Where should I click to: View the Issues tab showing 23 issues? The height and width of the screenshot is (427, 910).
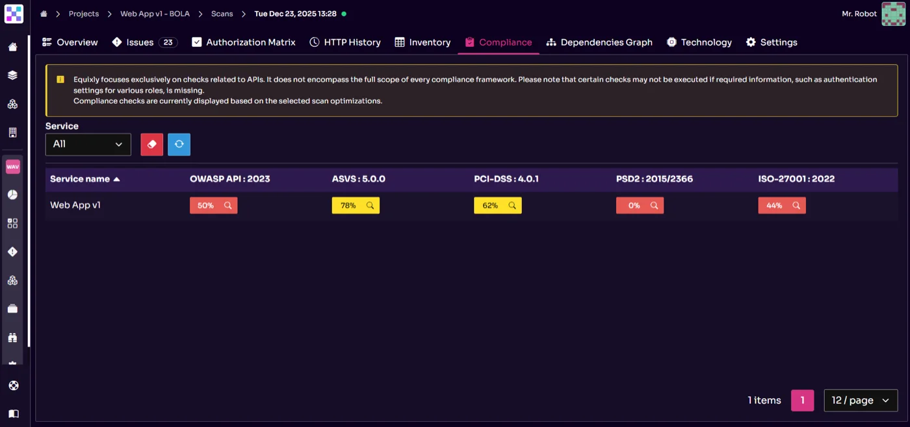(x=138, y=42)
